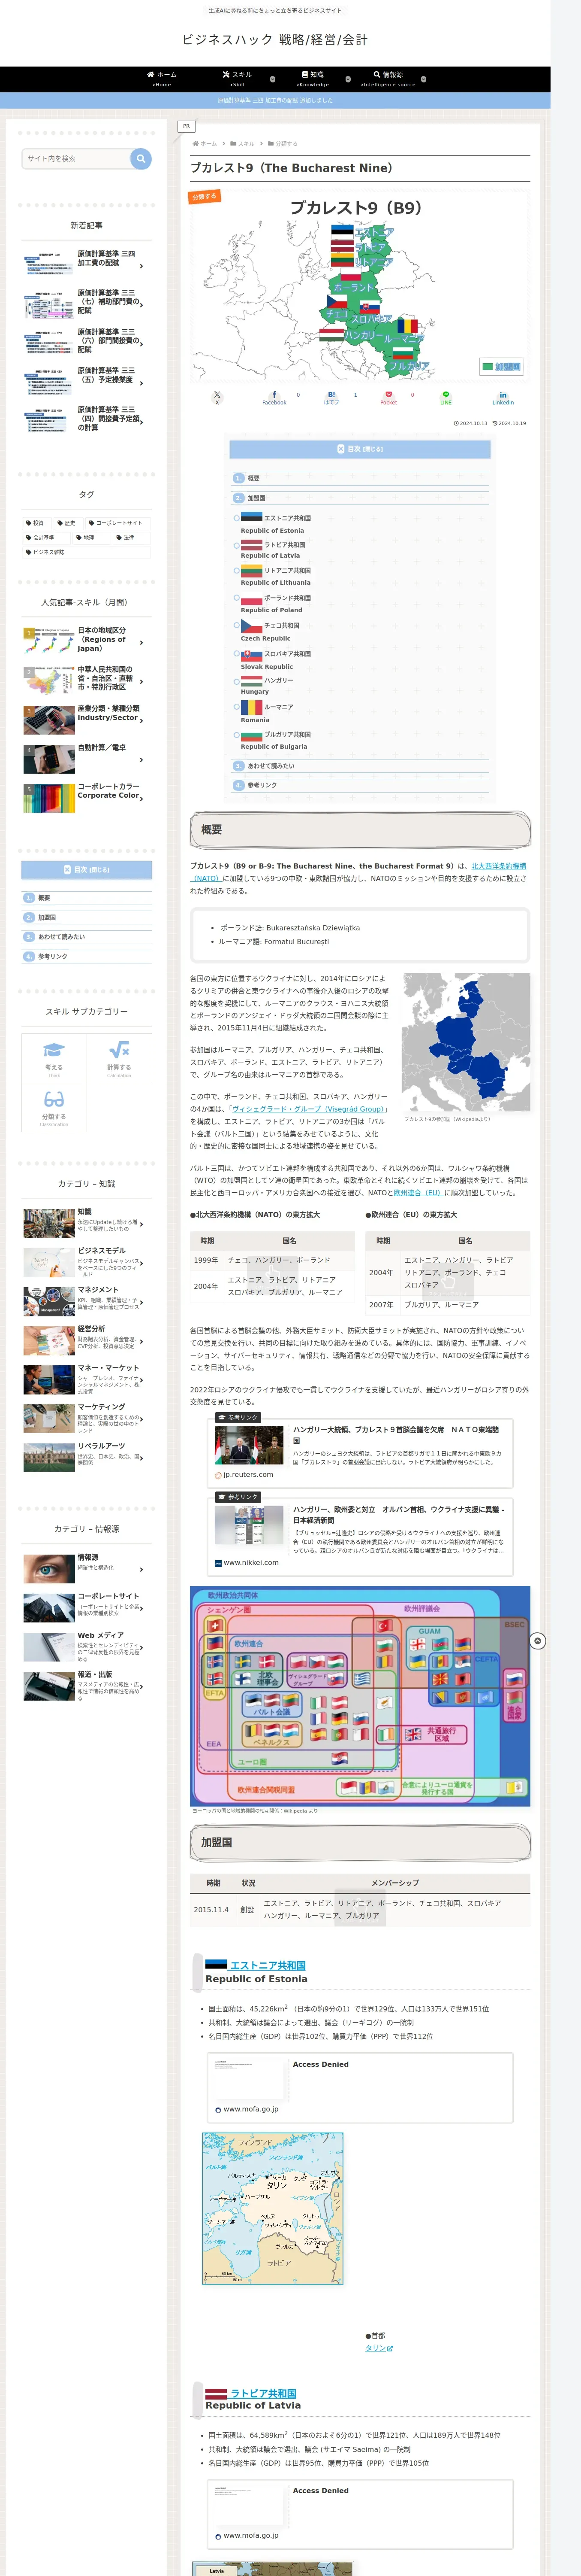Open the リベラルアーツ category entry

pyautogui.click(x=87, y=1457)
